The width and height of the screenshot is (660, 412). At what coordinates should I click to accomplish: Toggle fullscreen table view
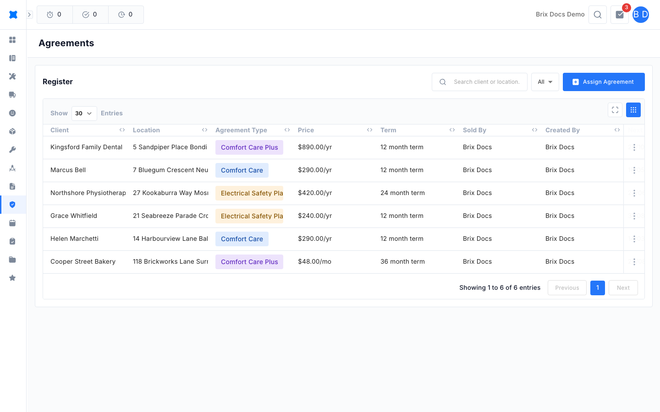point(615,110)
